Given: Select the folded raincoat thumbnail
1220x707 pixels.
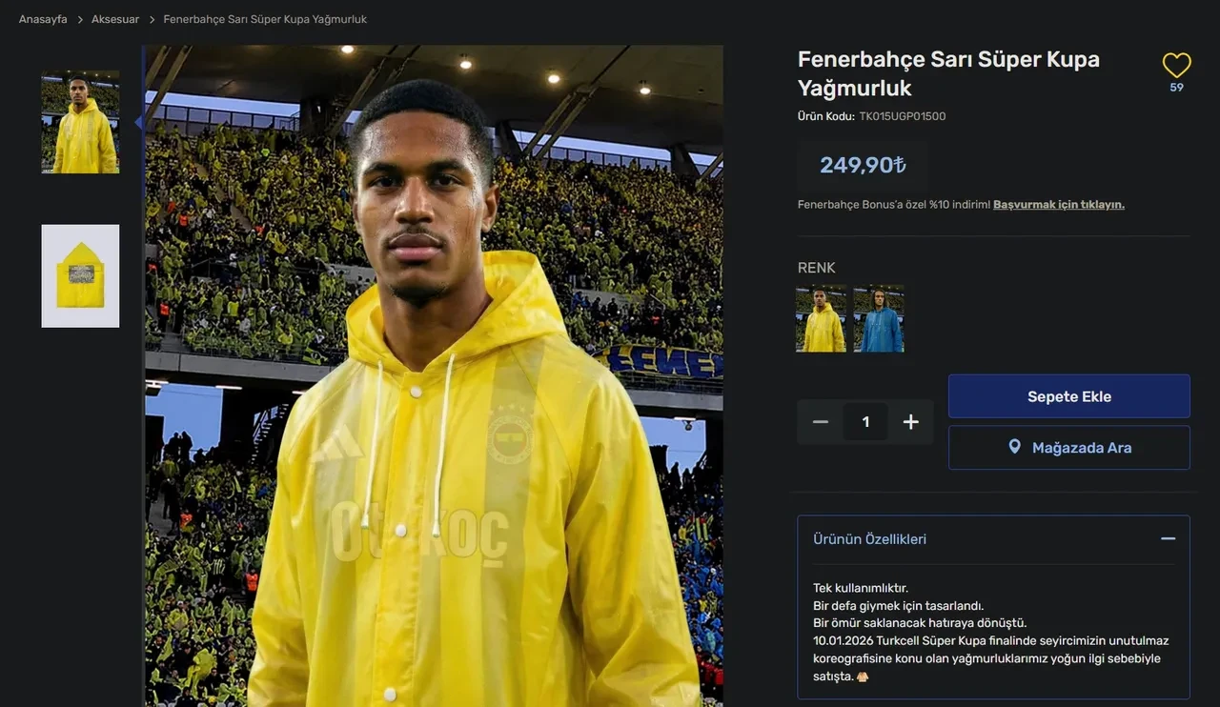Looking at the screenshot, I should (80, 275).
